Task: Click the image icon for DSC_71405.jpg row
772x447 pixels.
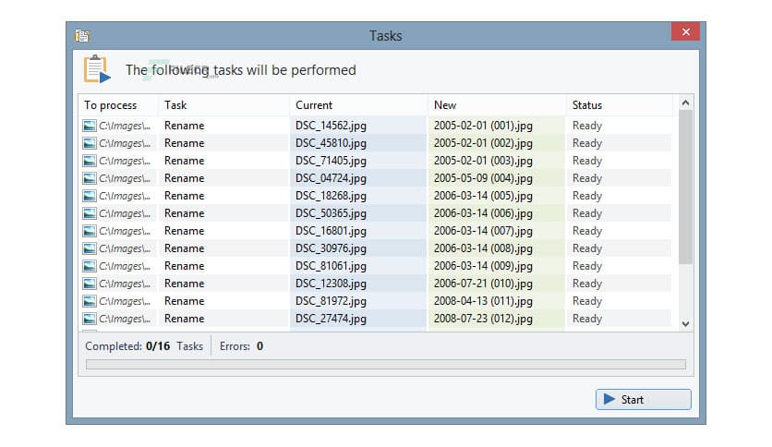Action: pos(90,161)
